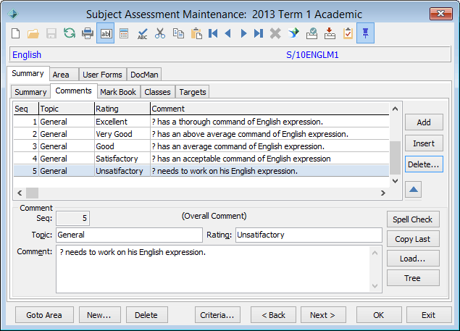The image size is (460, 331).
Task: Click the bottom Delete button
Action: [147, 315]
